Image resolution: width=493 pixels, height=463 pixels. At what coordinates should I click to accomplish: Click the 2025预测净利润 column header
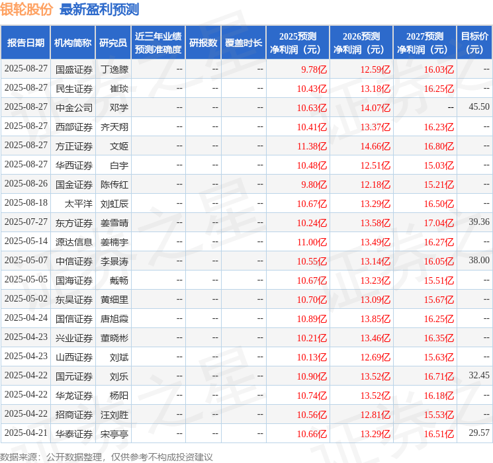click(x=298, y=43)
